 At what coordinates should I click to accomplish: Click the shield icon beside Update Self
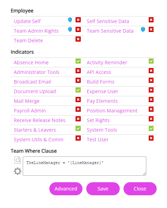(70, 20)
